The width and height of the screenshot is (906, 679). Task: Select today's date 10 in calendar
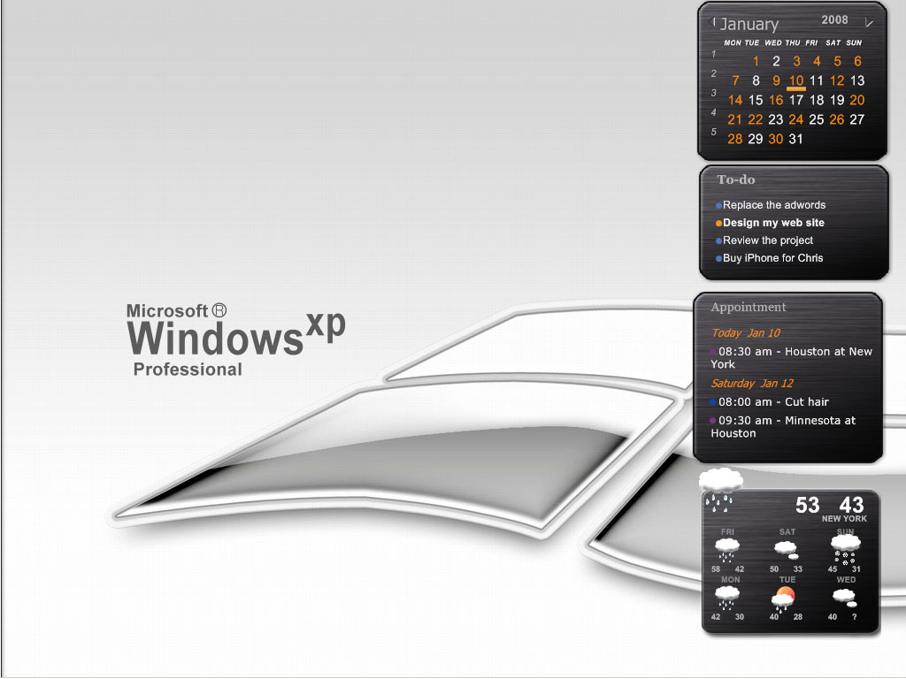pyautogui.click(x=796, y=81)
